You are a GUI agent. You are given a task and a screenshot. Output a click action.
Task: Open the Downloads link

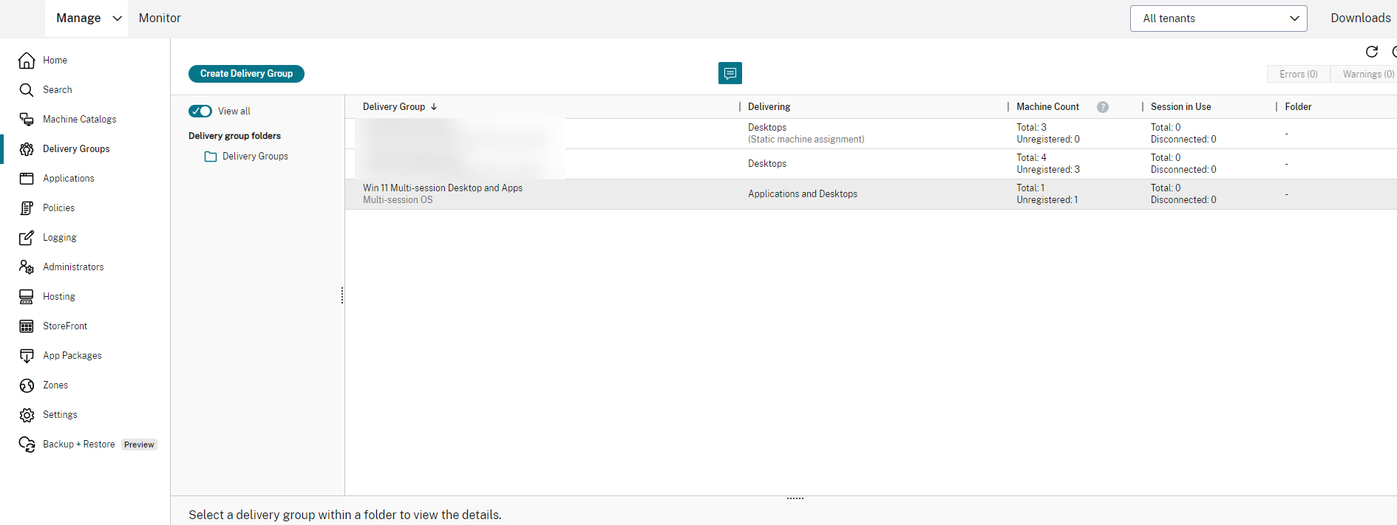(1360, 18)
